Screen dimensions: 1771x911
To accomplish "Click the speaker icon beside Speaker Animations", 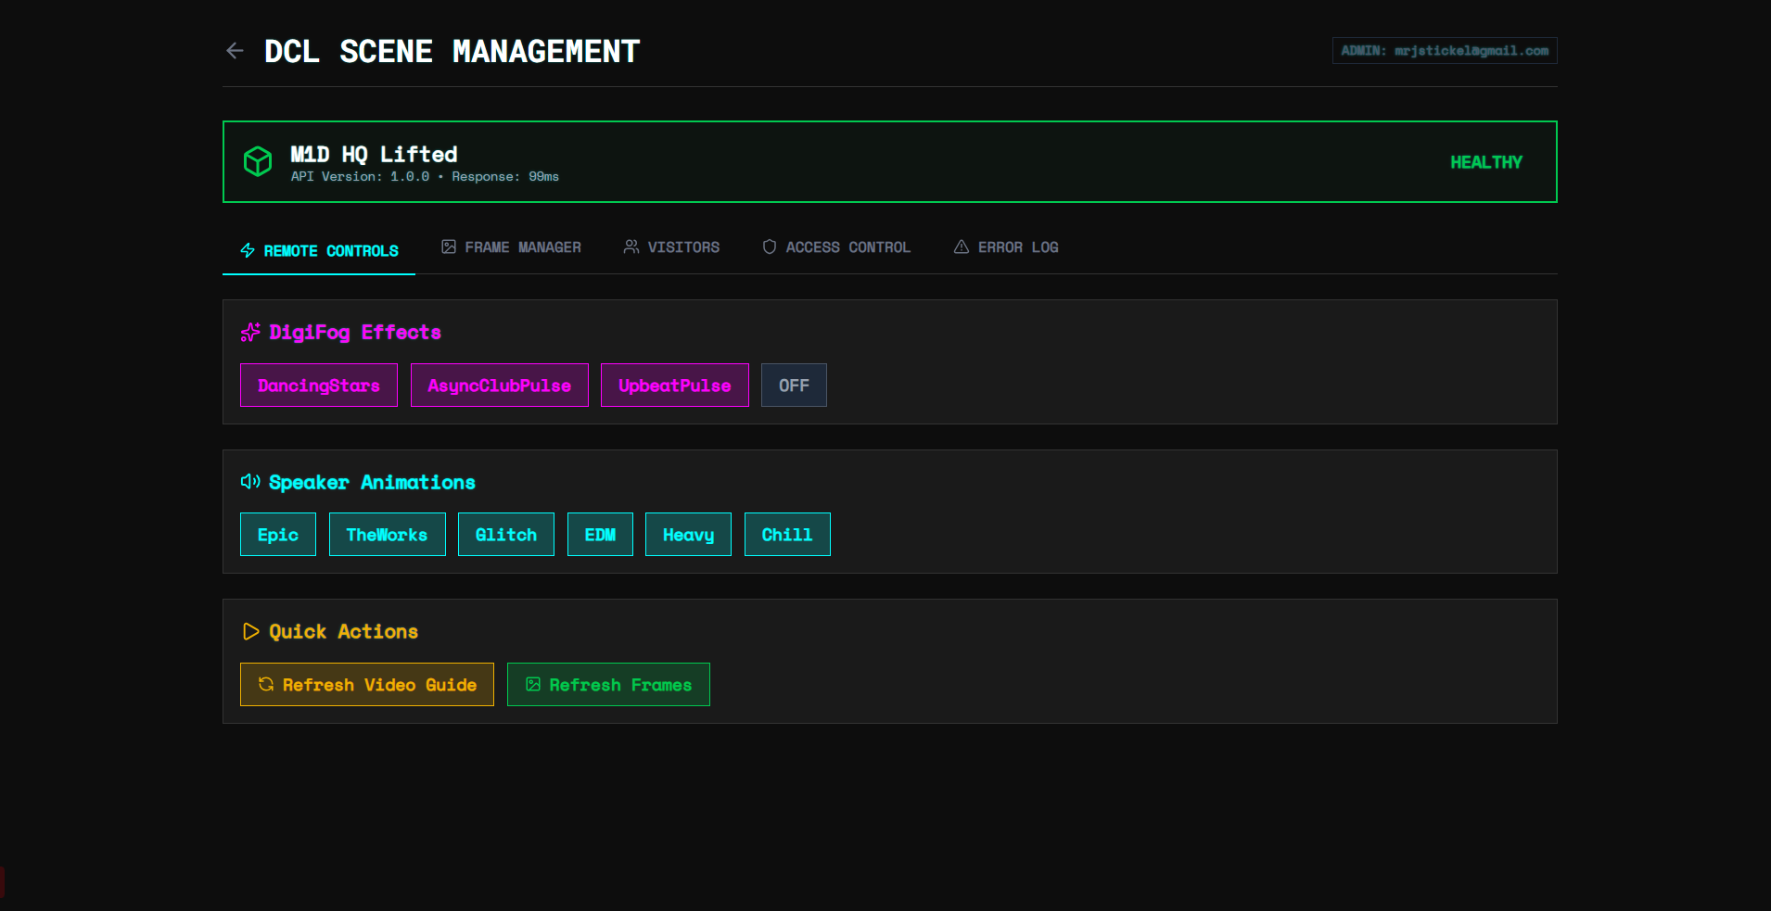I will (x=250, y=482).
